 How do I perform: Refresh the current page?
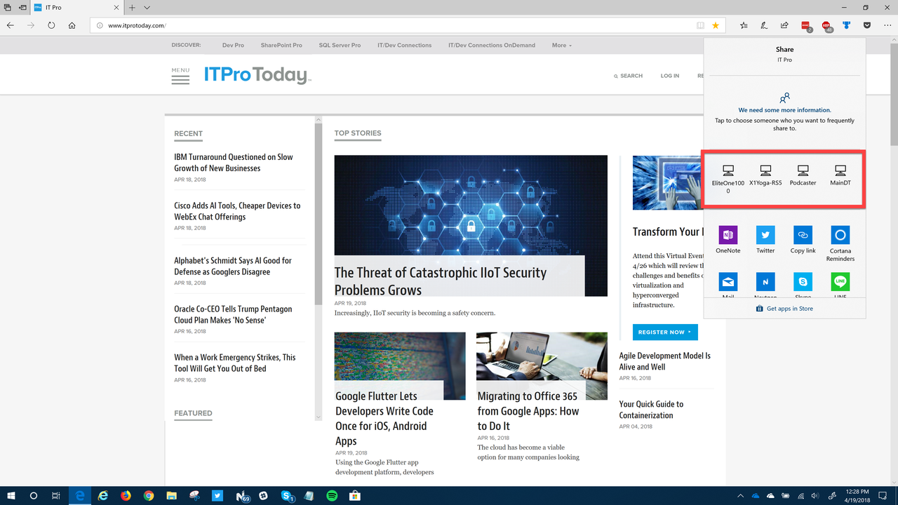coord(51,25)
